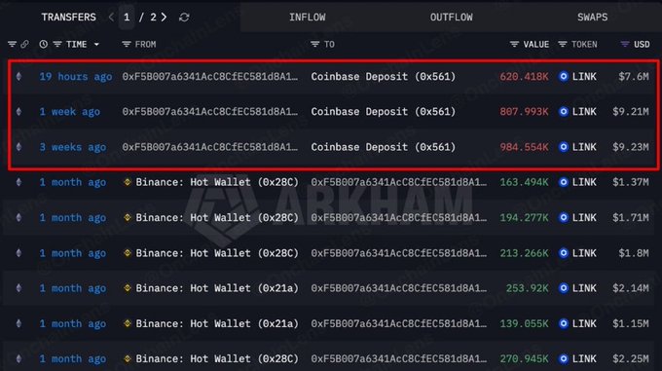The height and width of the screenshot is (371, 662).
Task: Click Ethereum icon on 1 week ago row
Action: [18, 111]
